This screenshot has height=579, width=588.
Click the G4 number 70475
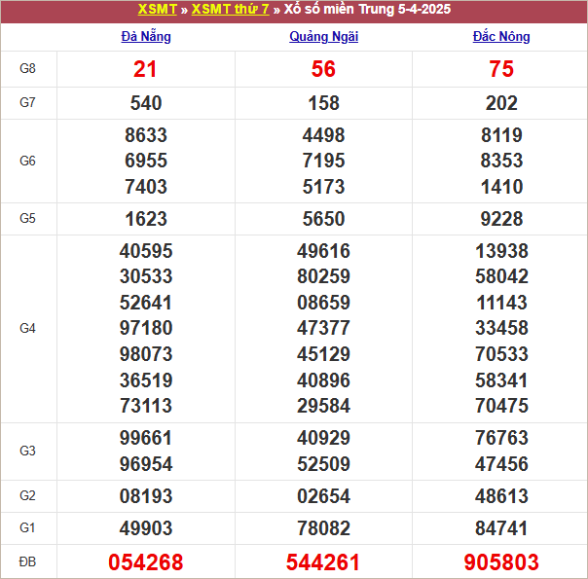pos(501,406)
